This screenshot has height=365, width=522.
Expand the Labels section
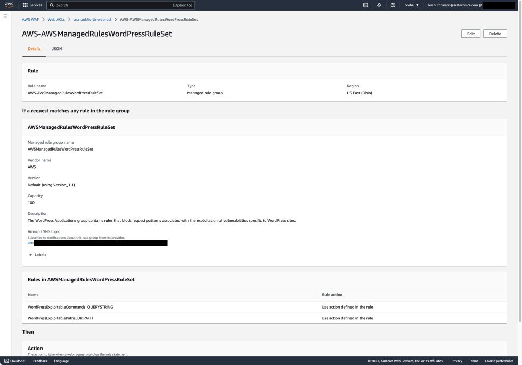tap(38, 255)
